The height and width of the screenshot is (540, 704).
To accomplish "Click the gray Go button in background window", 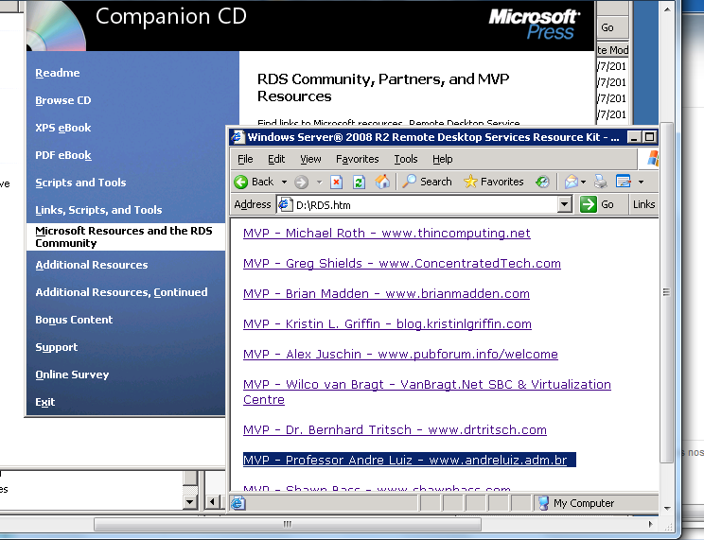I will [607, 27].
